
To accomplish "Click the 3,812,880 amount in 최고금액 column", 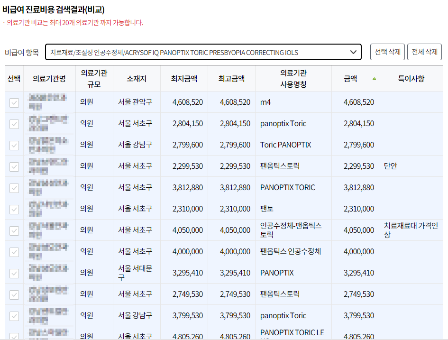I will tap(235, 187).
